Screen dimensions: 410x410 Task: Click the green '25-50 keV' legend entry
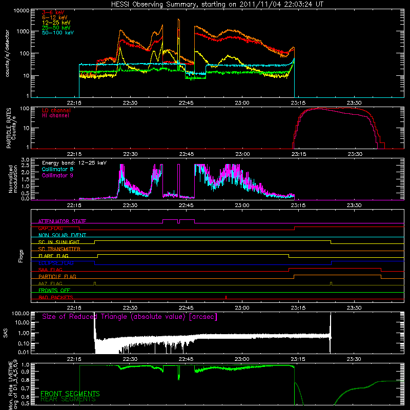tap(56, 28)
